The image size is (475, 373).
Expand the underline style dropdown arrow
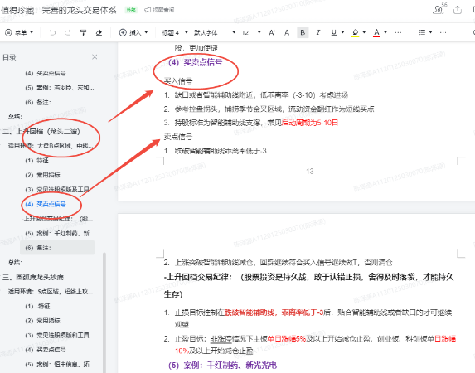coord(342,32)
